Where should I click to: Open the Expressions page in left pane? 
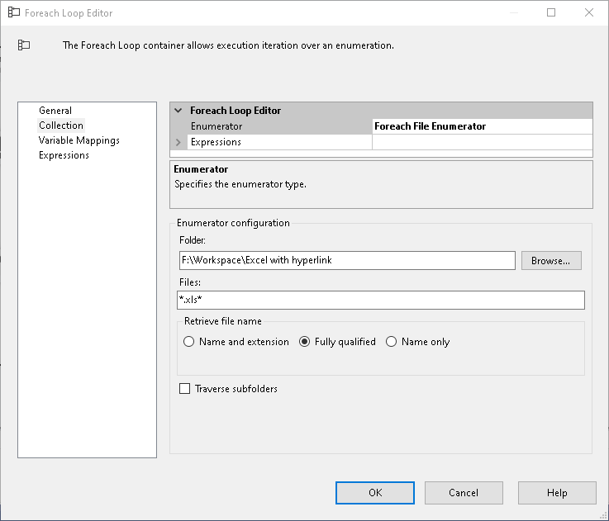[x=64, y=155]
